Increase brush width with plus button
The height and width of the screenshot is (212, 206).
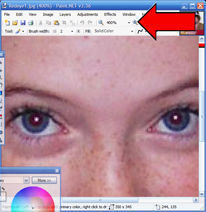click(x=78, y=31)
